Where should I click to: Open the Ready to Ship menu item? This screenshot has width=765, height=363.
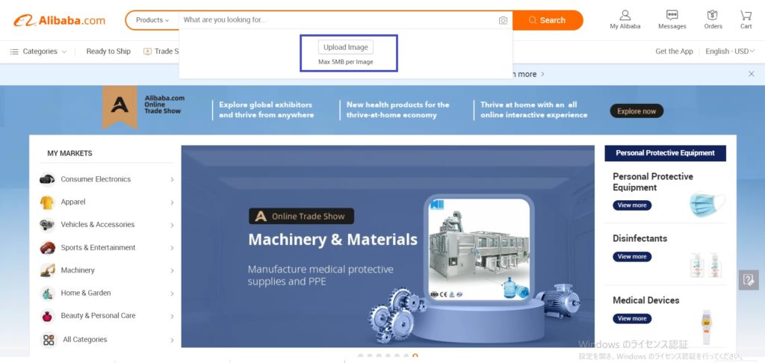[x=108, y=52]
